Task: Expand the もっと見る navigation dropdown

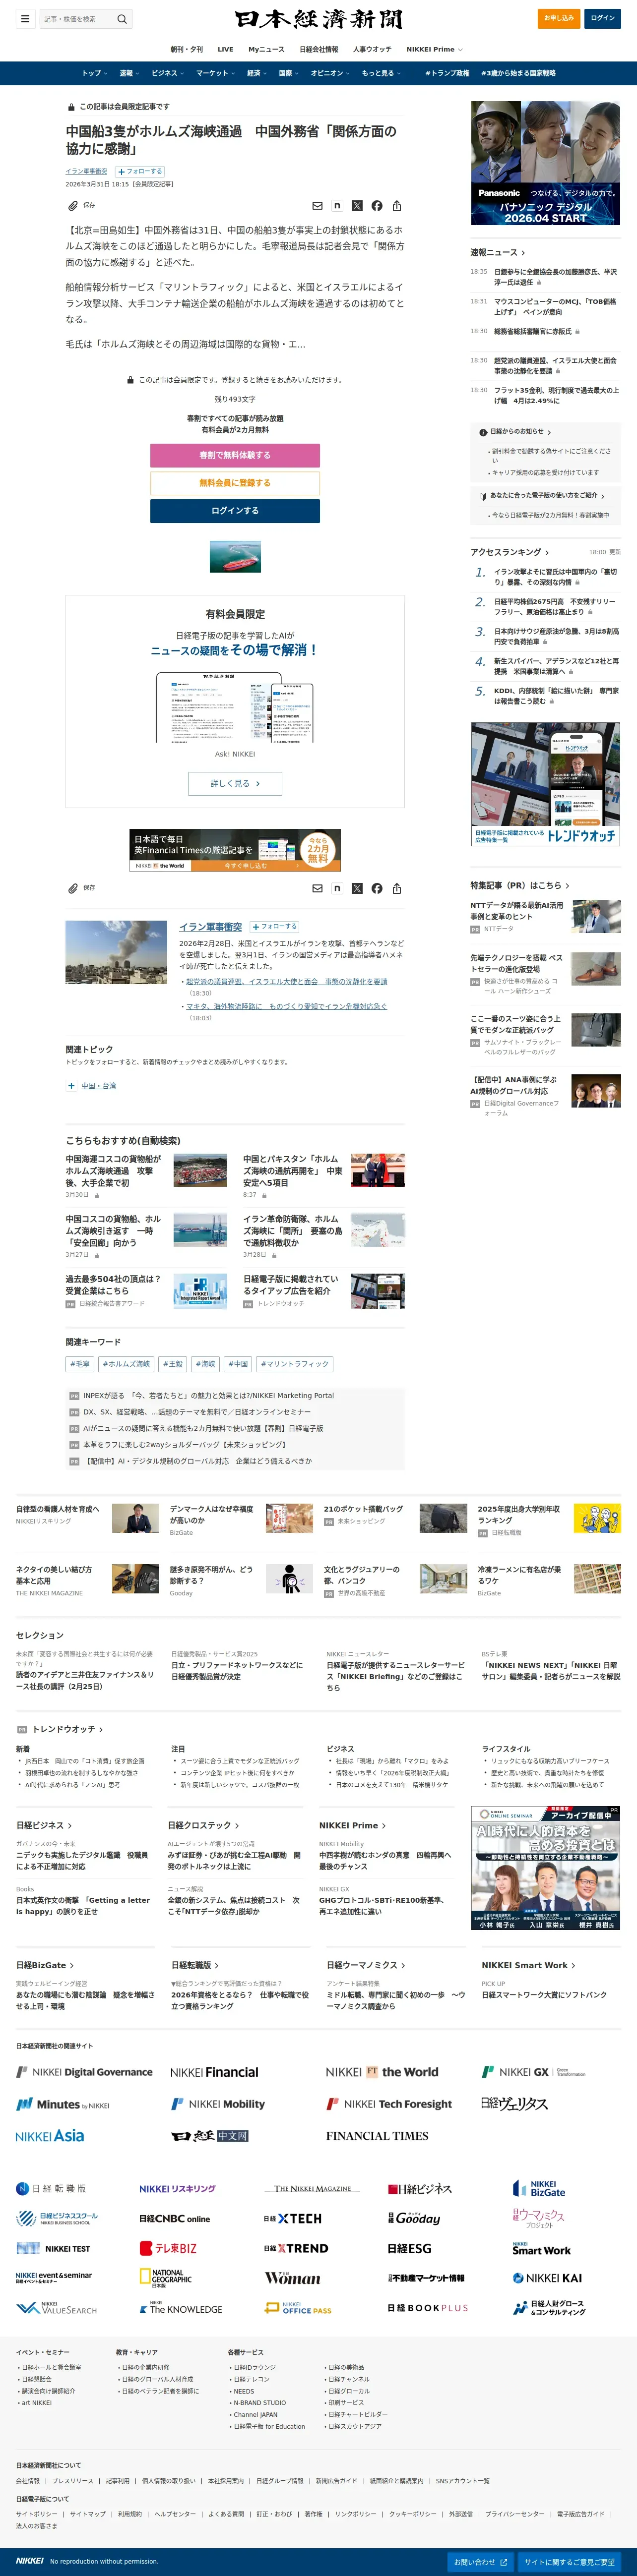Action: click(x=380, y=73)
